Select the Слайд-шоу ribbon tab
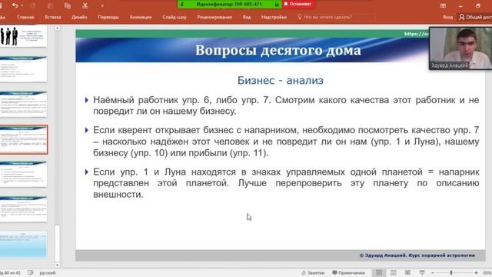This screenshot has width=492, height=277. (175, 17)
